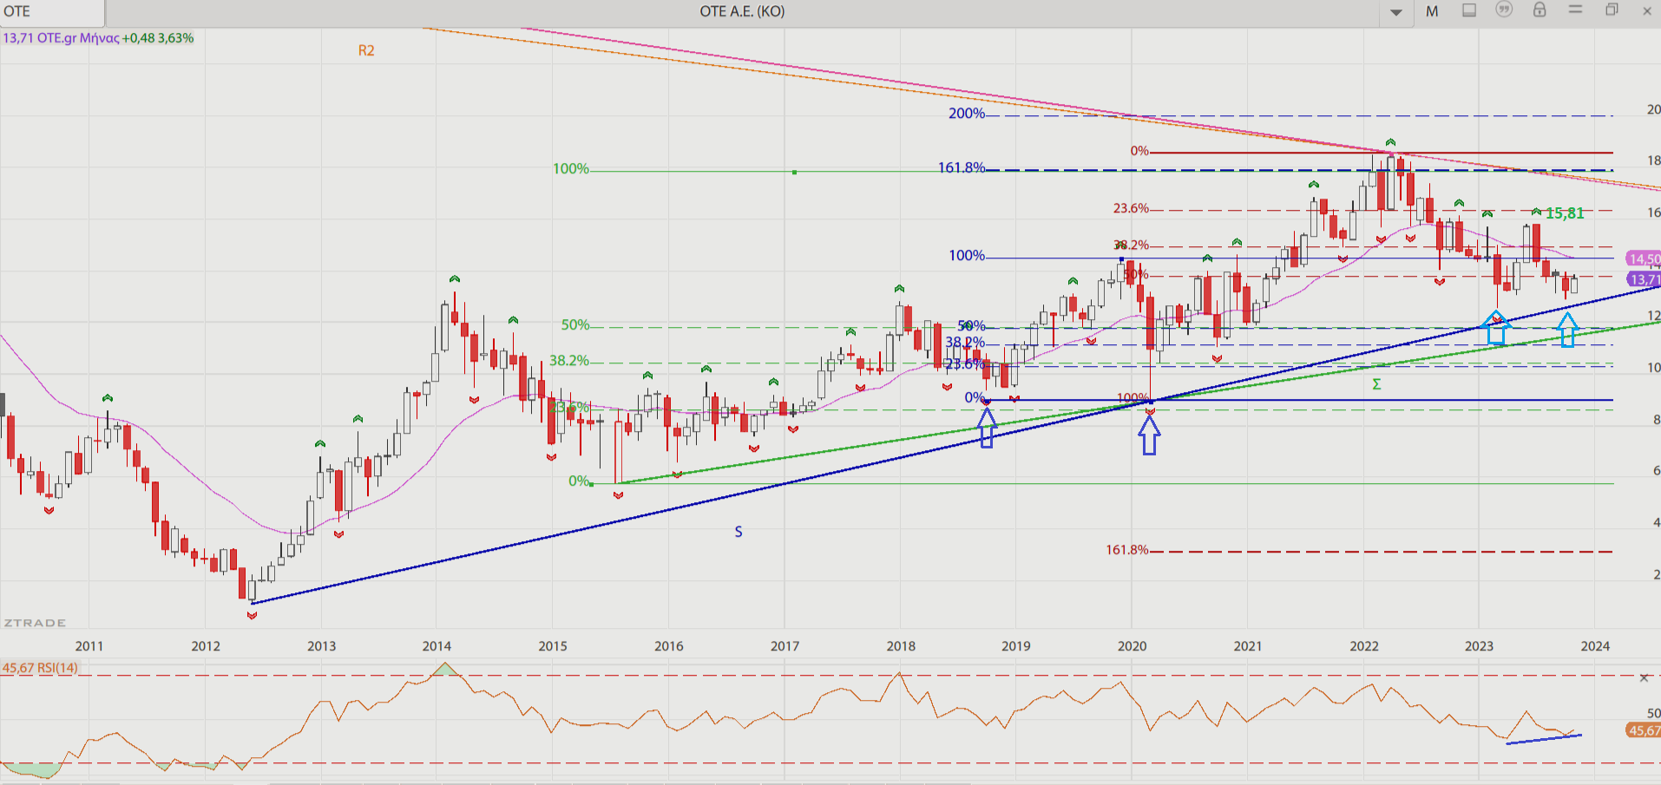Click the 13,71 last price tag
Screen dimensions: 1661x785
pyautogui.click(x=1644, y=279)
